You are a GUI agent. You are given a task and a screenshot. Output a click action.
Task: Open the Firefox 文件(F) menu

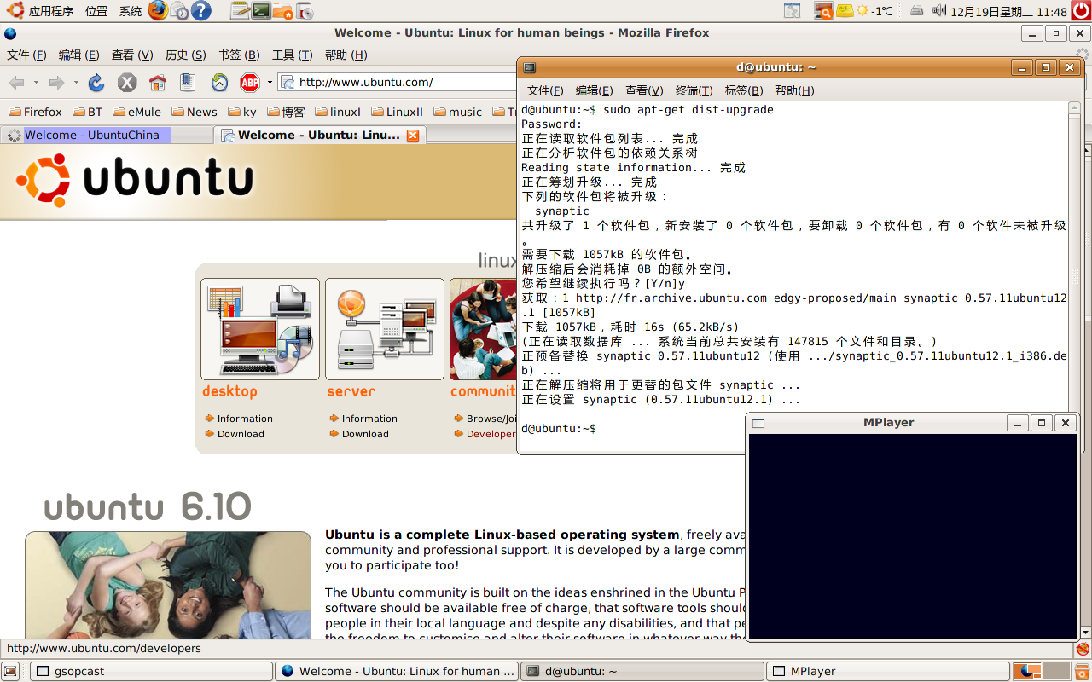point(26,55)
